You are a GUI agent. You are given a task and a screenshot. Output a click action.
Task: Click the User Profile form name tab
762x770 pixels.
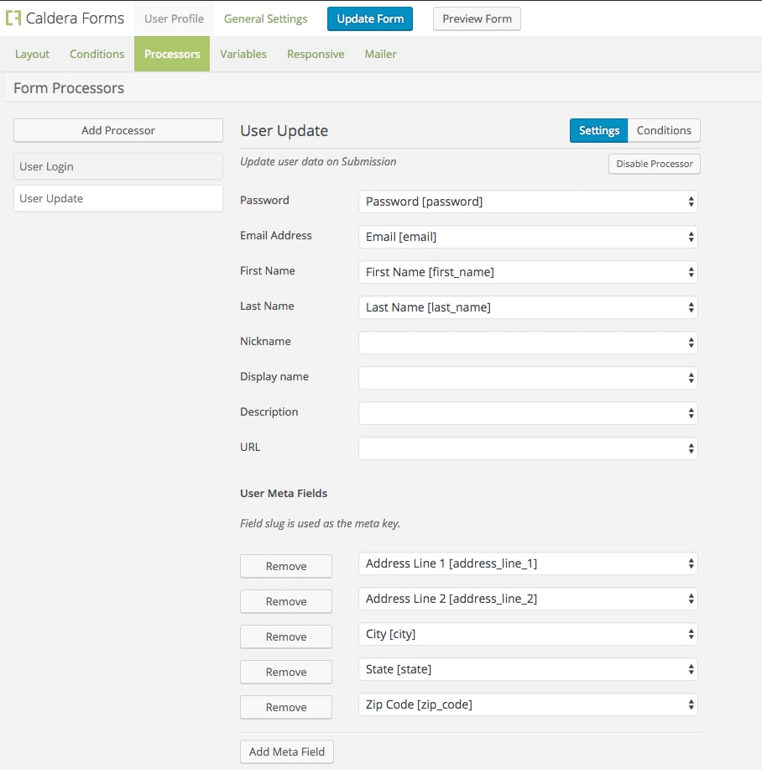(x=175, y=18)
